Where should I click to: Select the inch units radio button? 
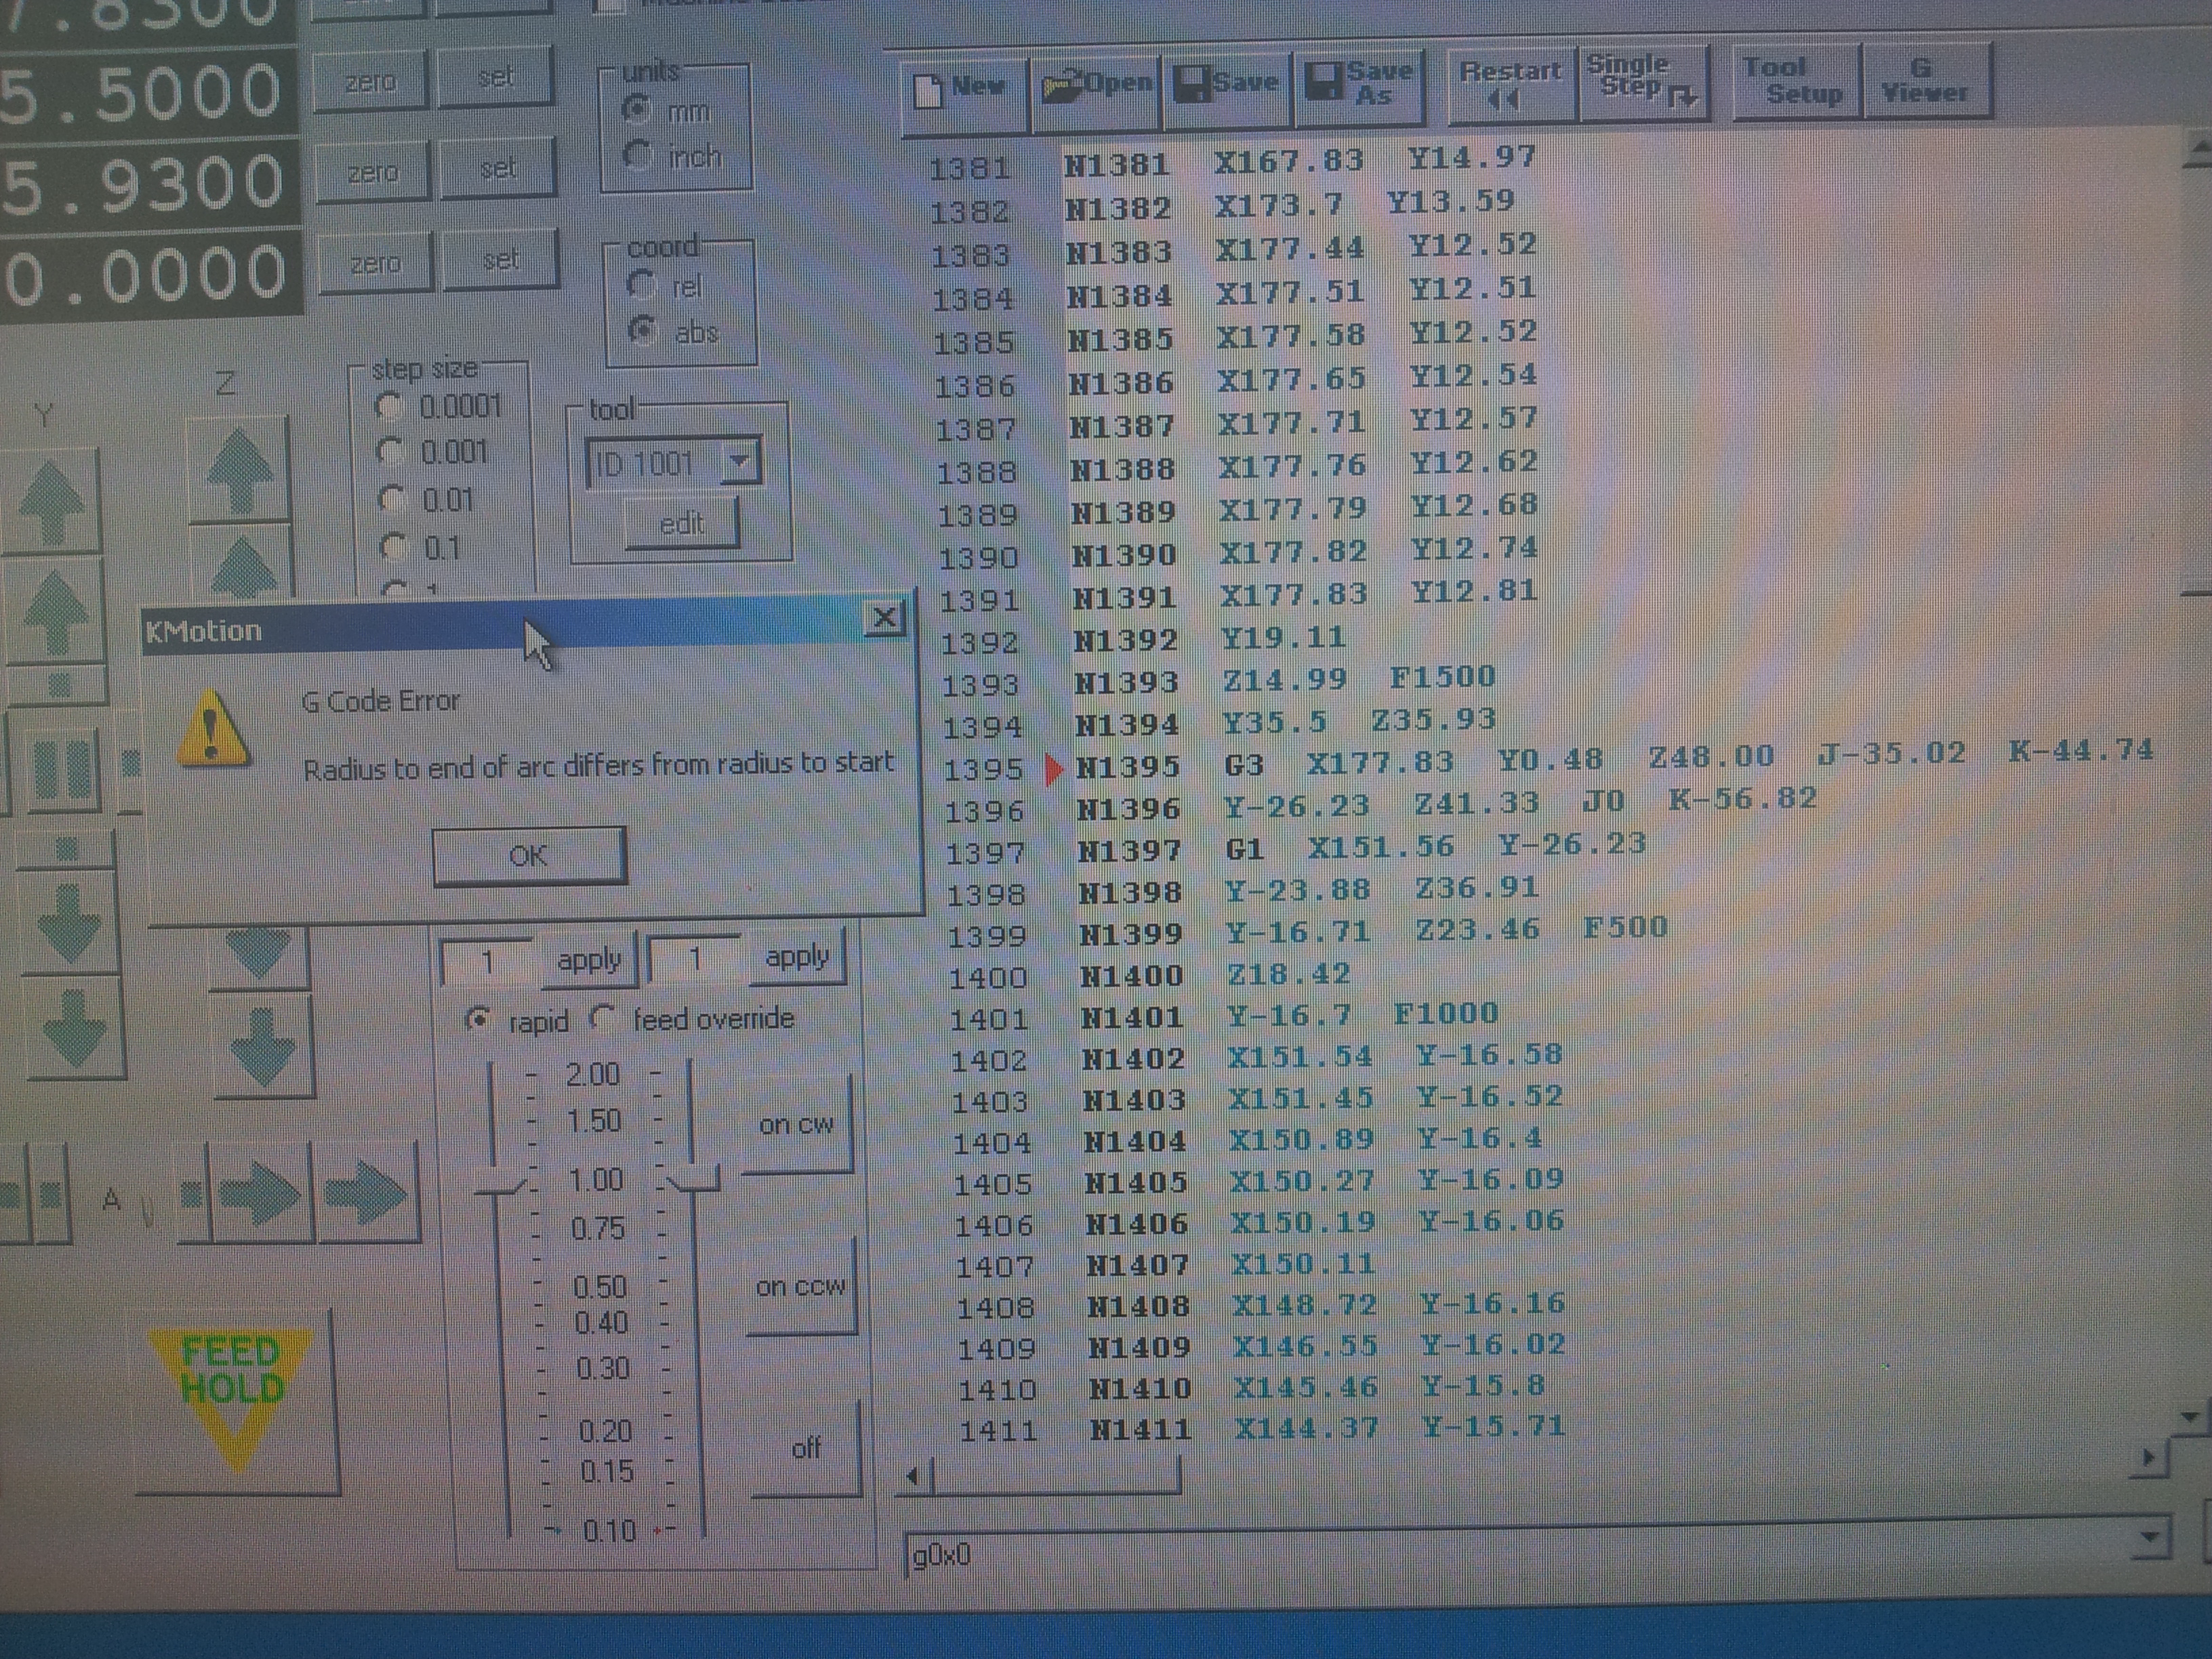(638, 155)
